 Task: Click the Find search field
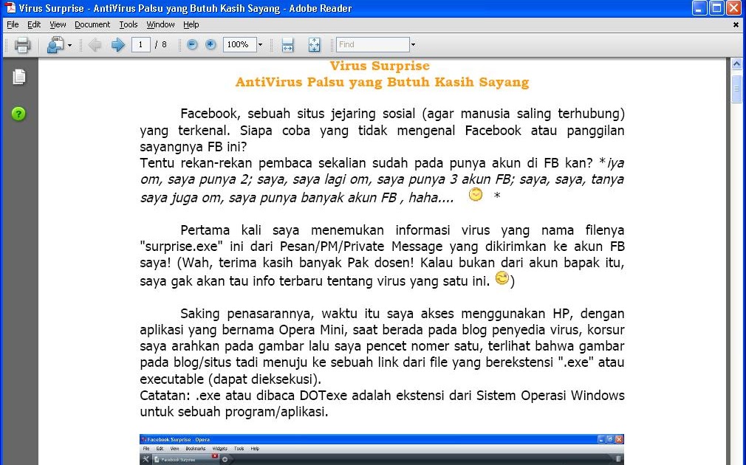(x=372, y=45)
